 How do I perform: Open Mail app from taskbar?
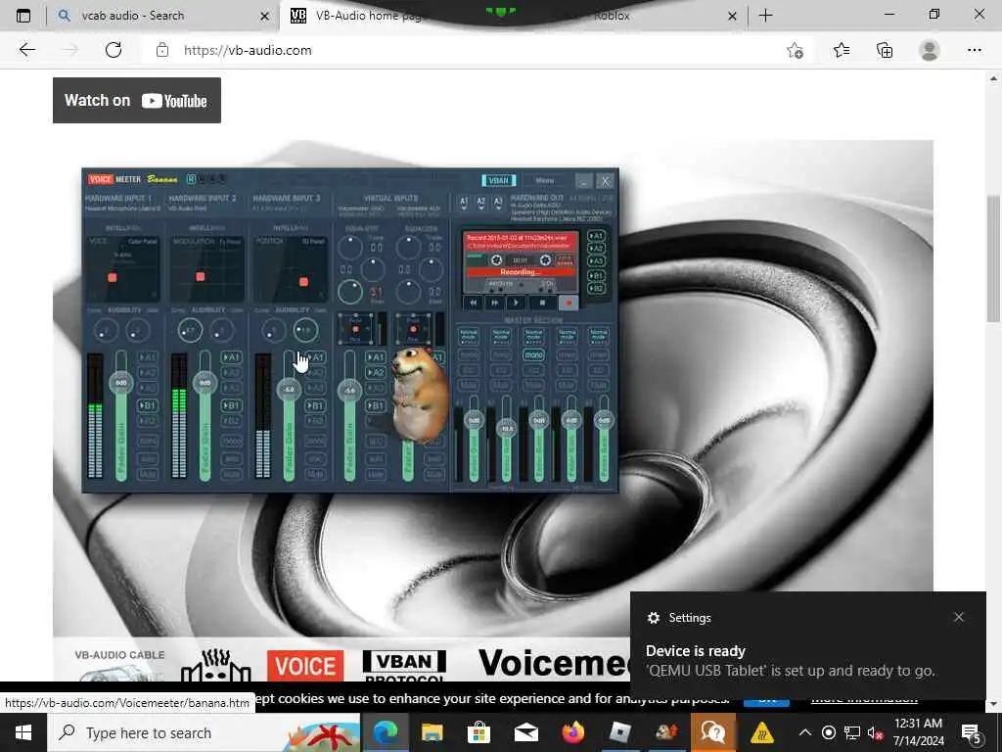pos(525,732)
